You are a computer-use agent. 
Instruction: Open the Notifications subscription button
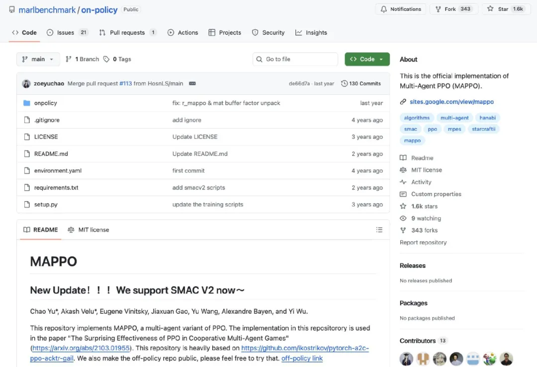click(401, 9)
